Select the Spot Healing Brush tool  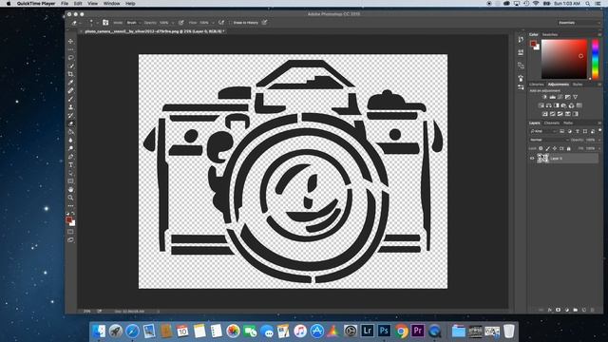coord(70,91)
